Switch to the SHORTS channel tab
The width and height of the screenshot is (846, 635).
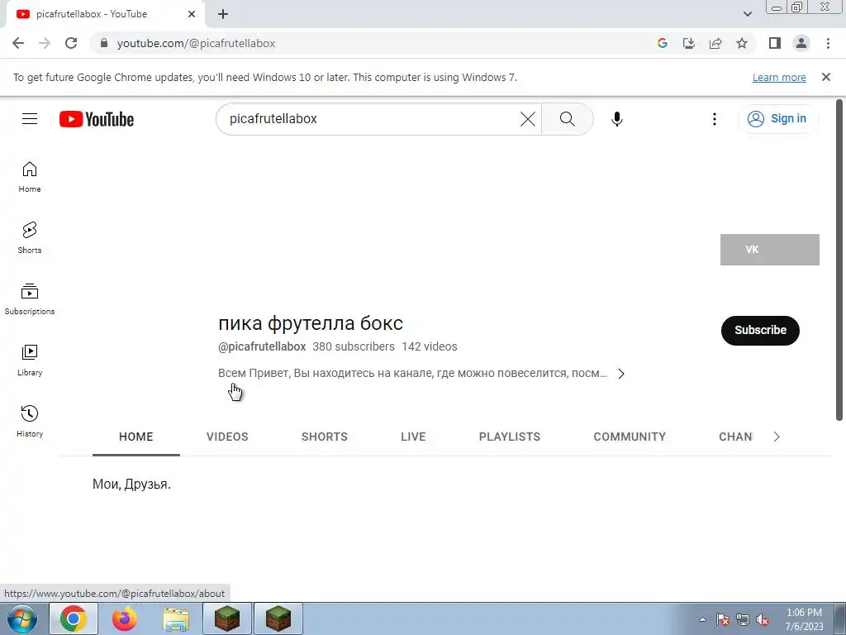coord(324,437)
